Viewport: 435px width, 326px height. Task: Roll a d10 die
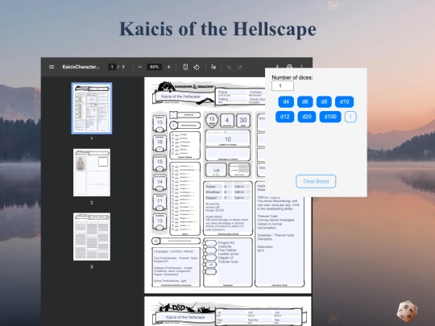[344, 101]
